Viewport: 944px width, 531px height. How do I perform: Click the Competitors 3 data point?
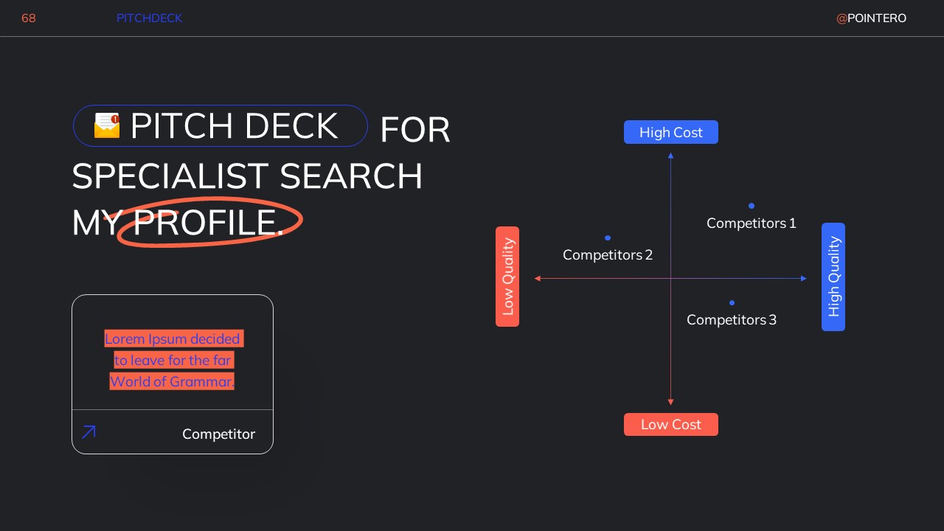732,303
